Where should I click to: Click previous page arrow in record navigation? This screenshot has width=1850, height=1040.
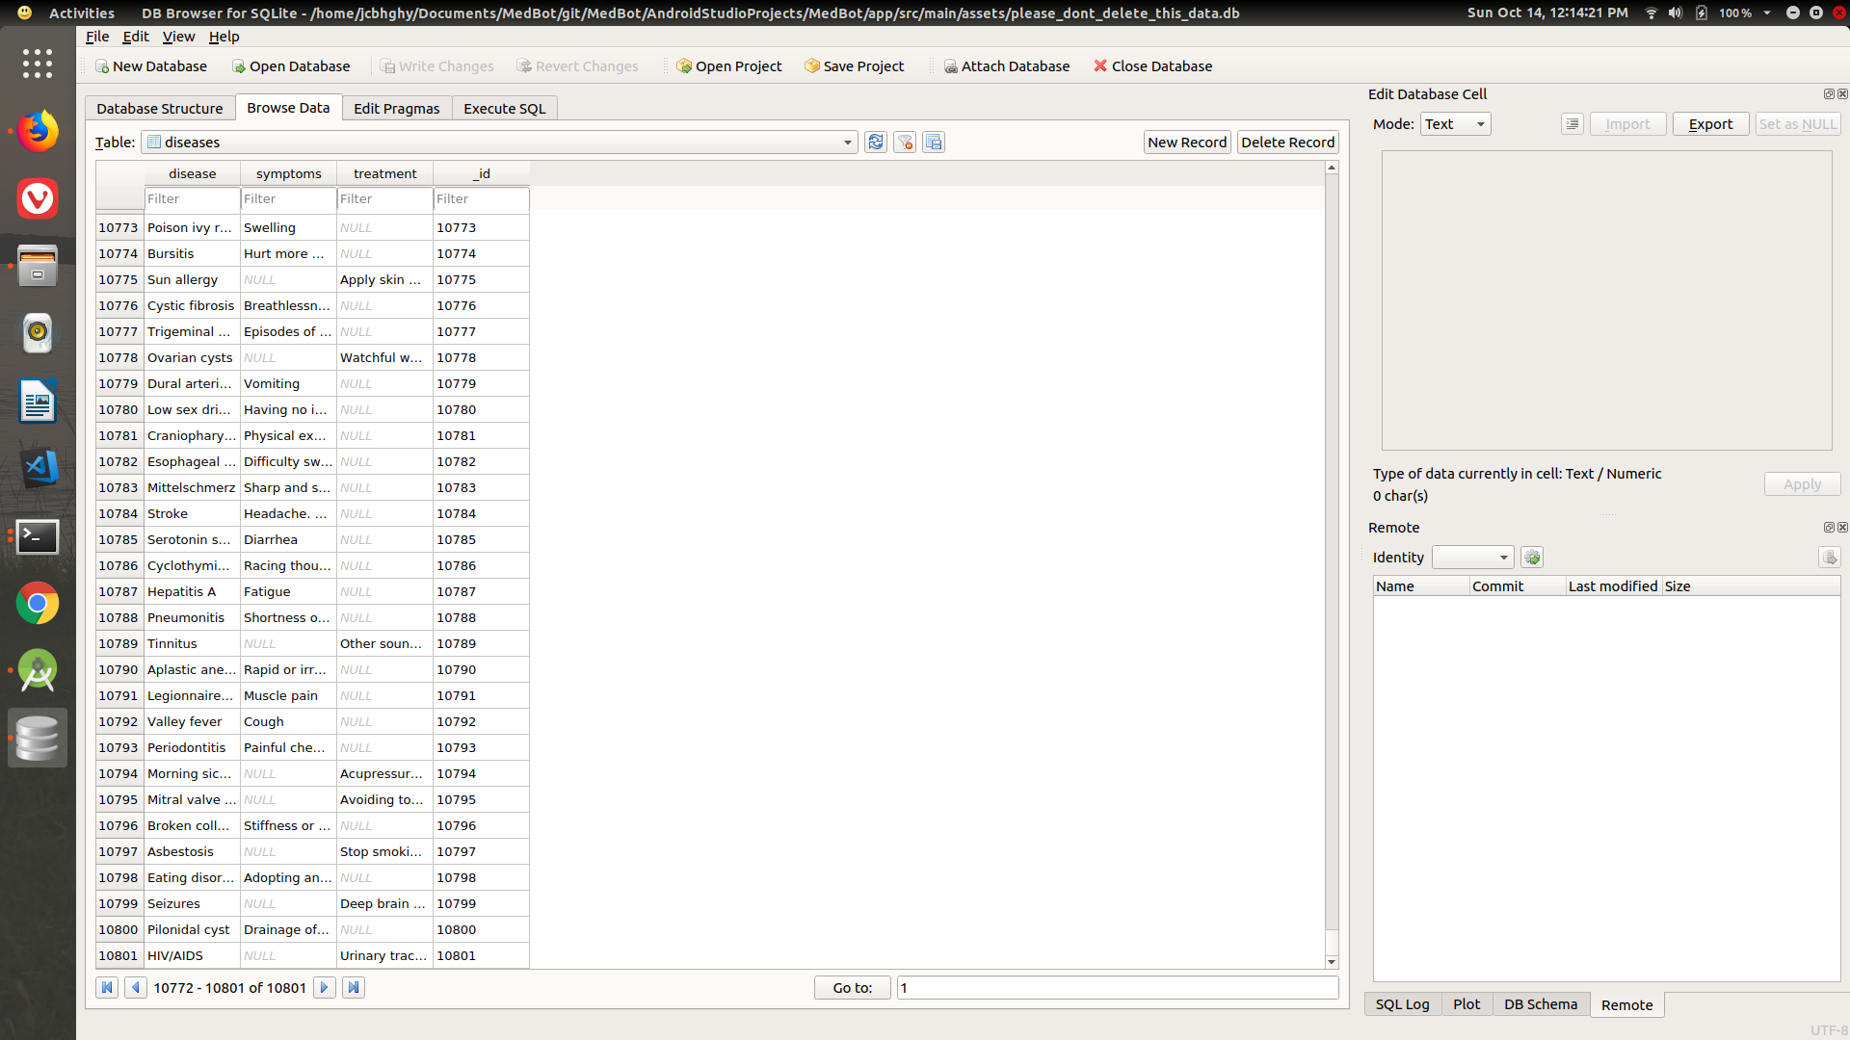(x=136, y=987)
